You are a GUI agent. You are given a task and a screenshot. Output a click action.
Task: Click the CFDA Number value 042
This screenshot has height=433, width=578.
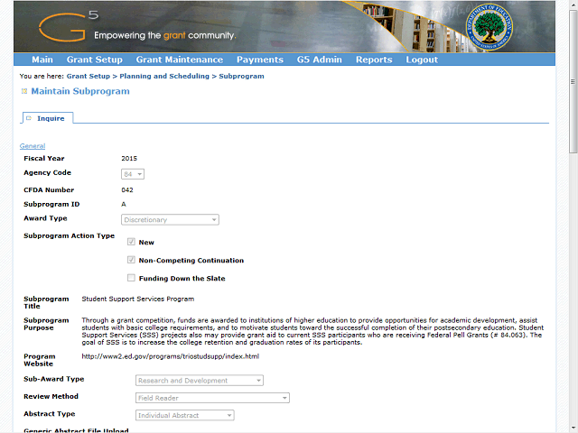[127, 190]
